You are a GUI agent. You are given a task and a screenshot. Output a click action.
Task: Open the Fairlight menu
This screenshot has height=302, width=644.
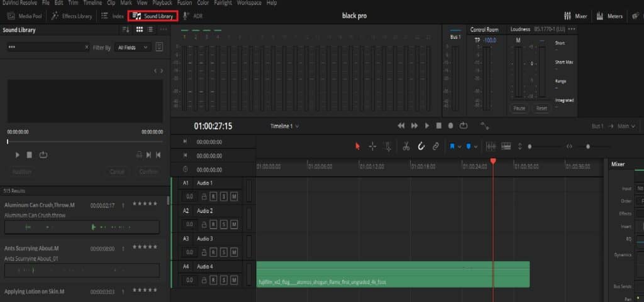pyautogui.click(x=223, y=3)
